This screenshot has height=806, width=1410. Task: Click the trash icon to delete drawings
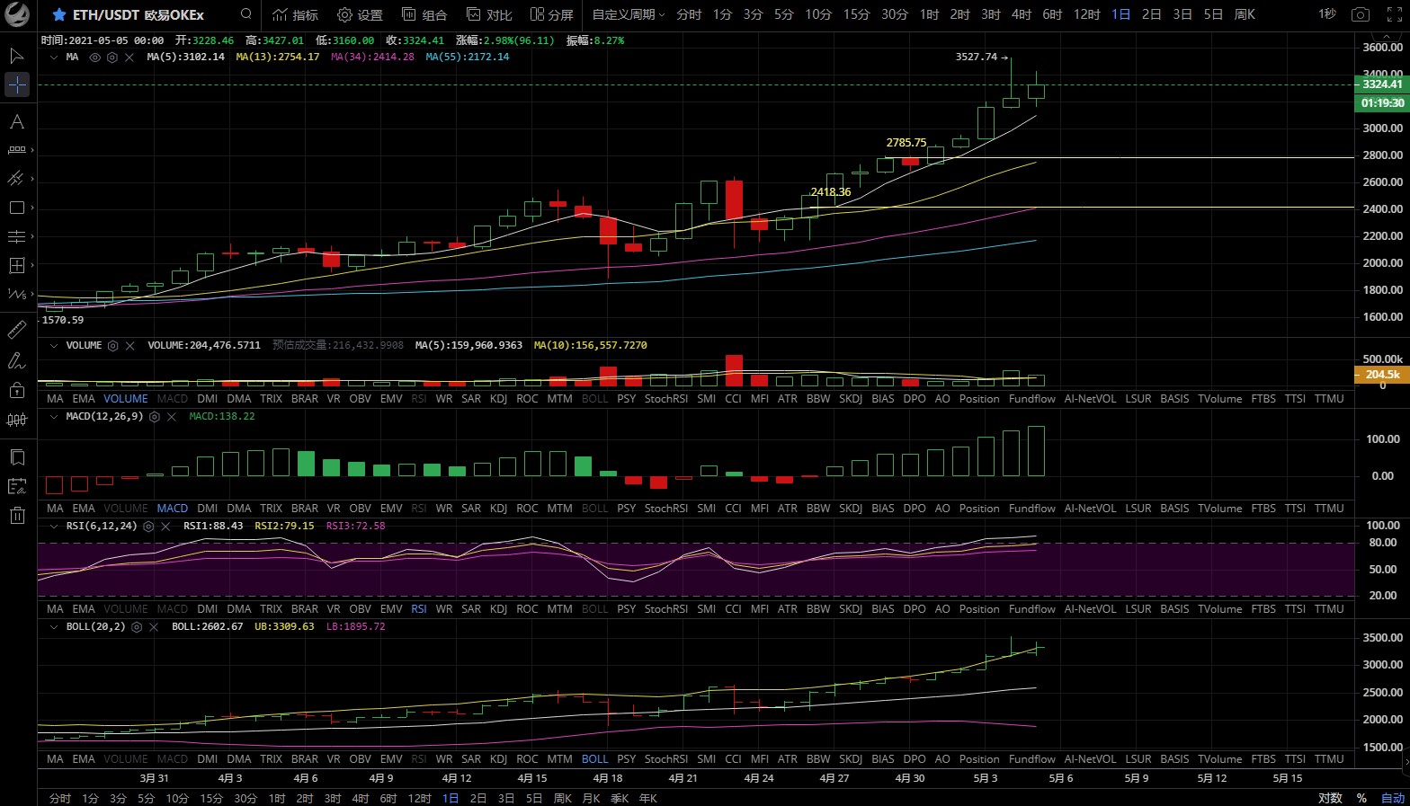[x=17, y=515]
